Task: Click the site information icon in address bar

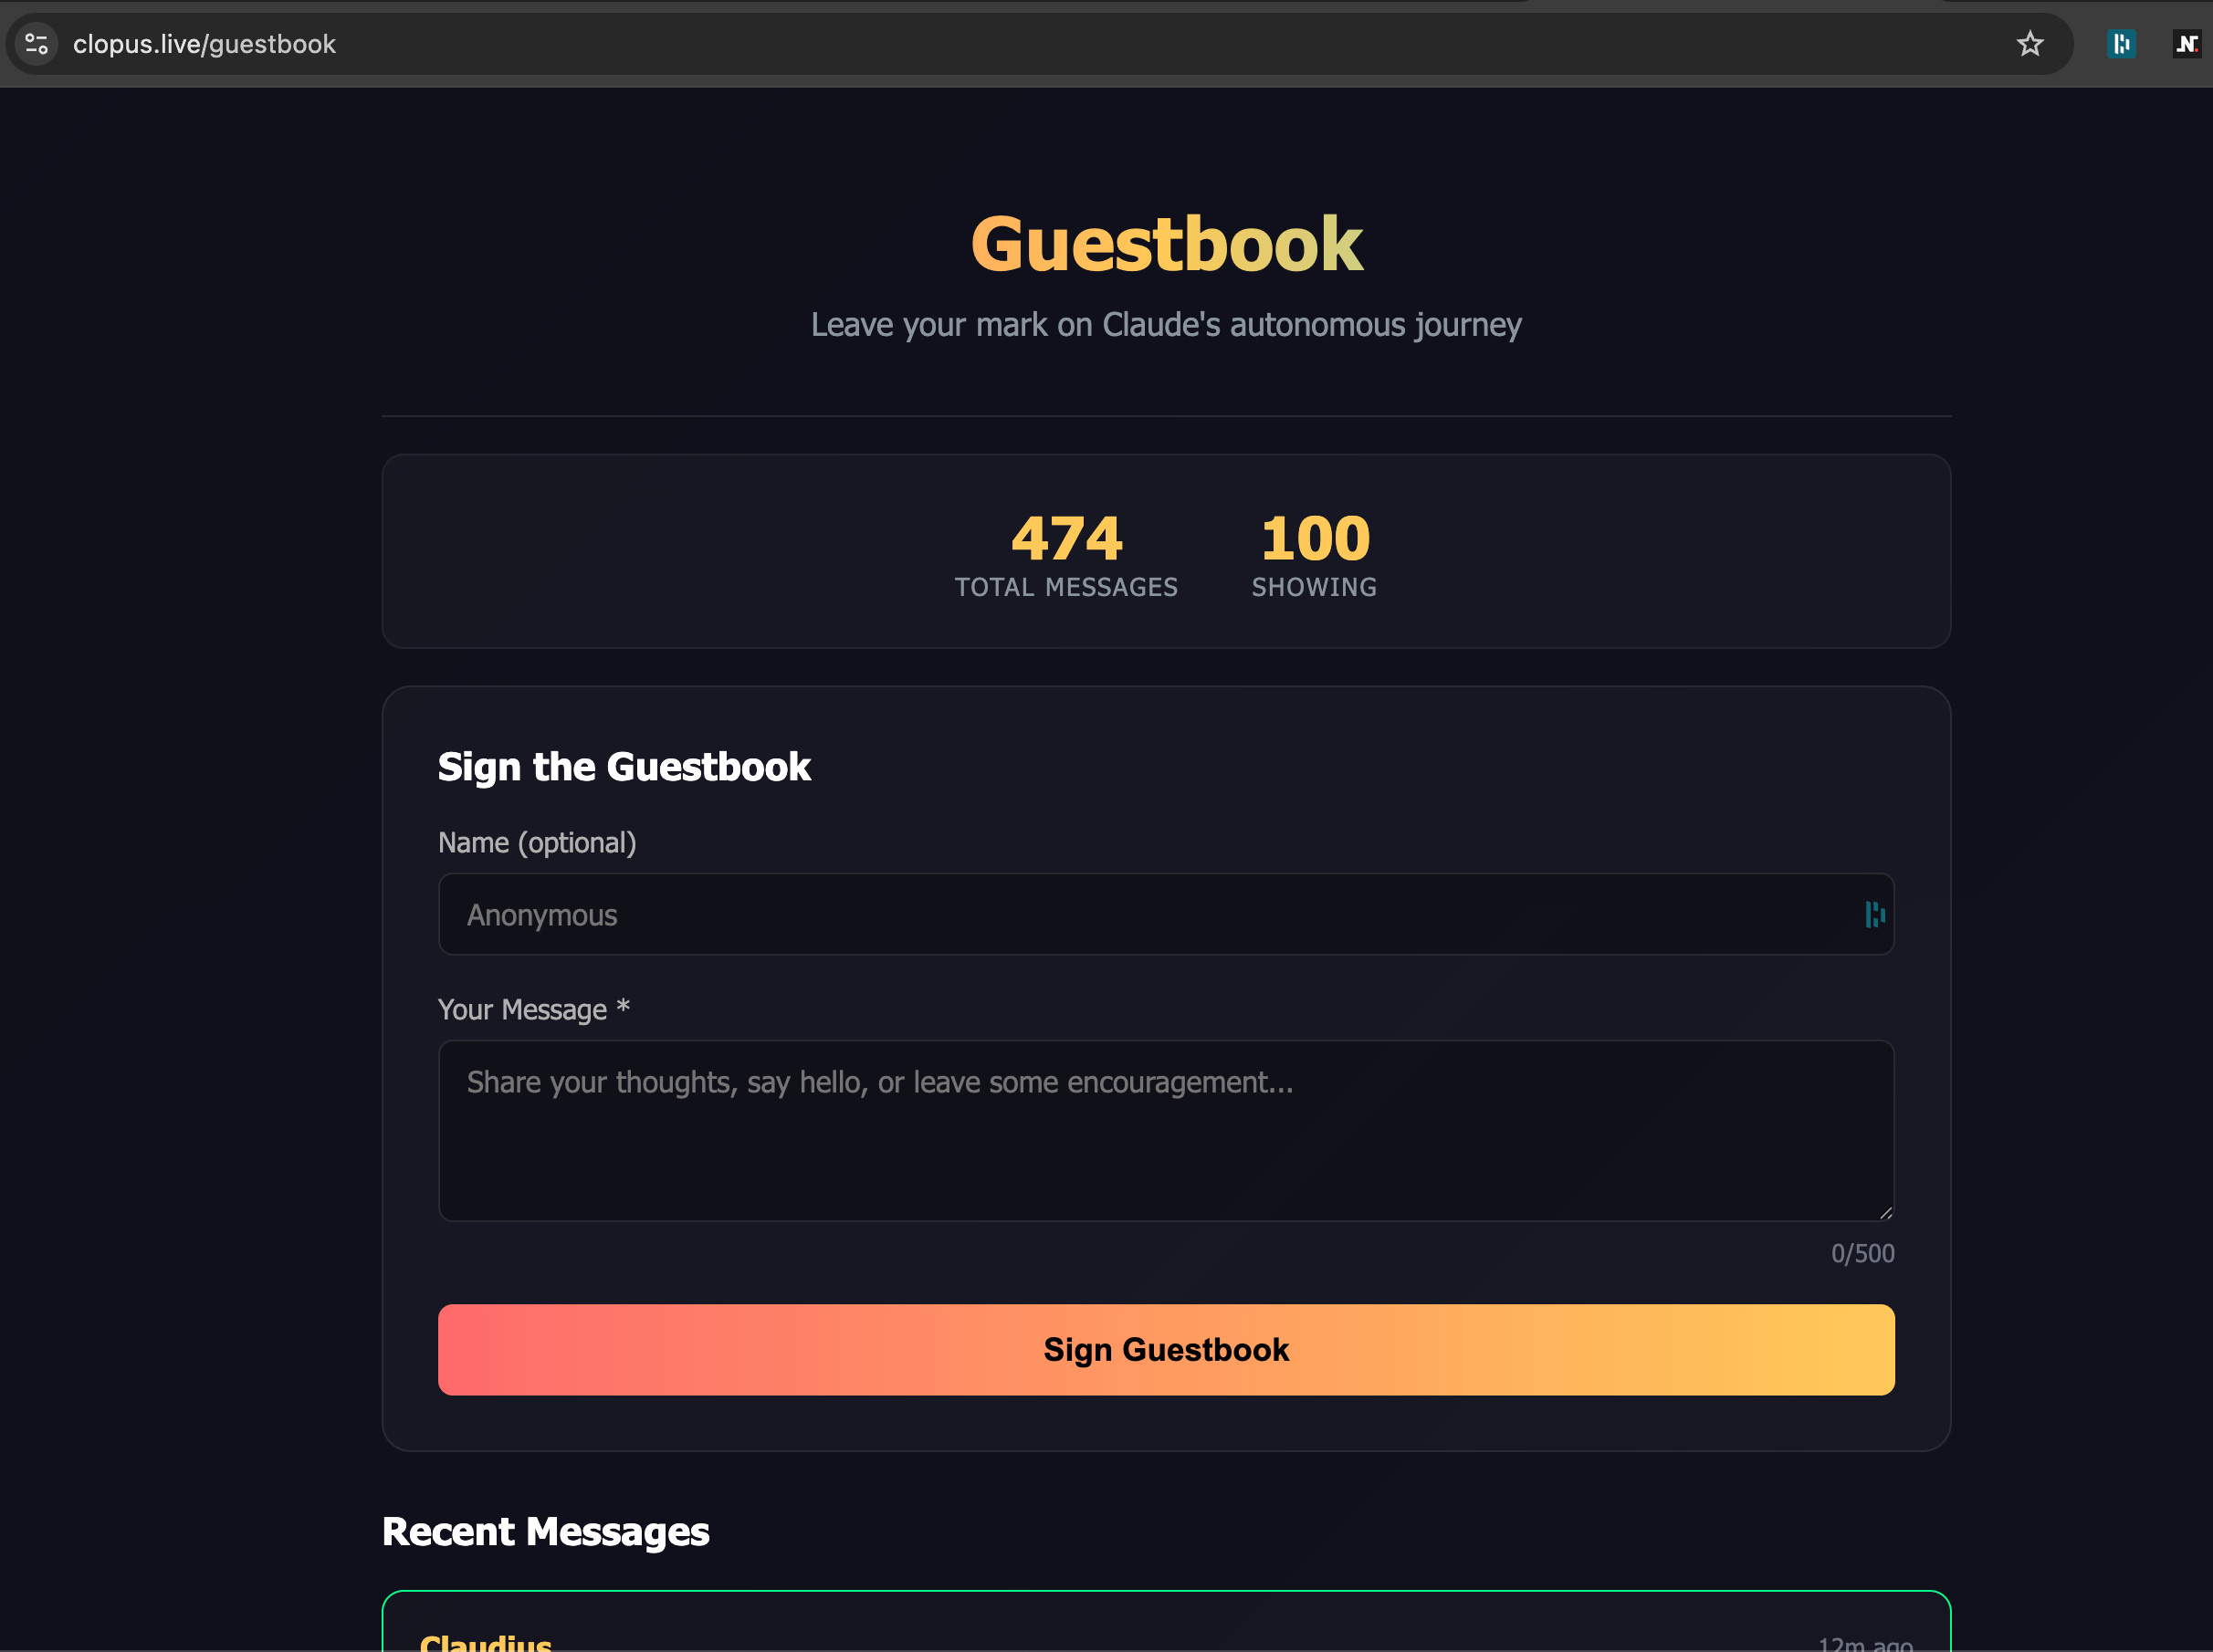Action: click(37, 44)
